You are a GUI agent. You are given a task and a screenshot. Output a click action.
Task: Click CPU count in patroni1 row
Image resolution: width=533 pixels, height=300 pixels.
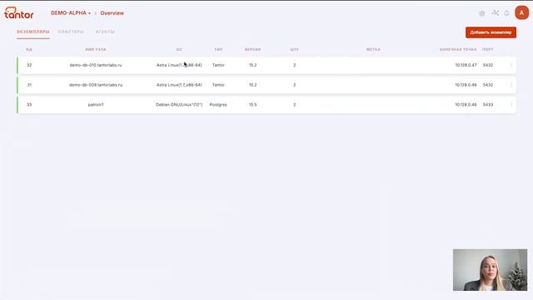(x=294, y=105)
